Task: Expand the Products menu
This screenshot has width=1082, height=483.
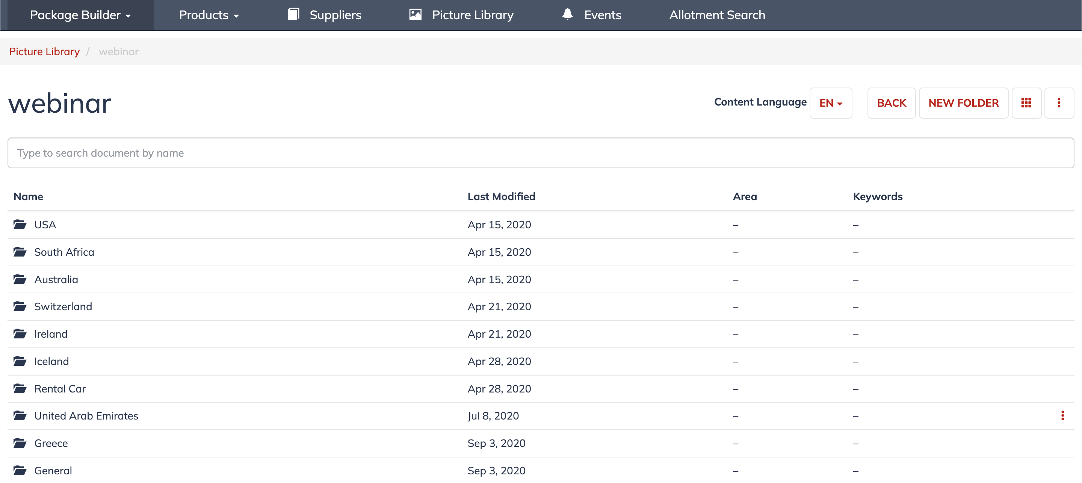Action: pyautogui.click(x=209, y=15)
